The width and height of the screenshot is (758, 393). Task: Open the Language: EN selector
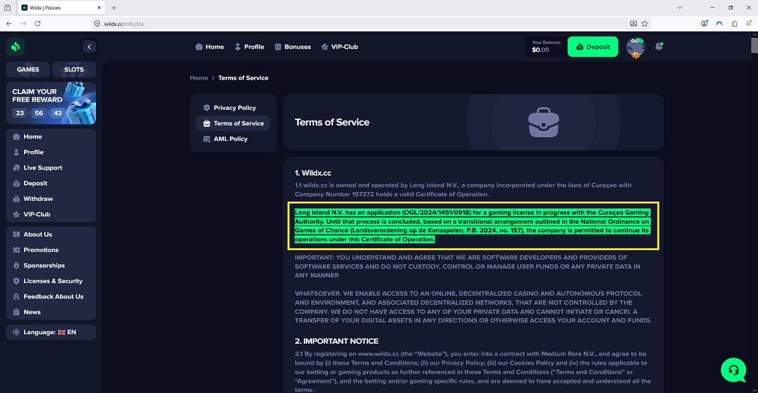tap(51, 332)
